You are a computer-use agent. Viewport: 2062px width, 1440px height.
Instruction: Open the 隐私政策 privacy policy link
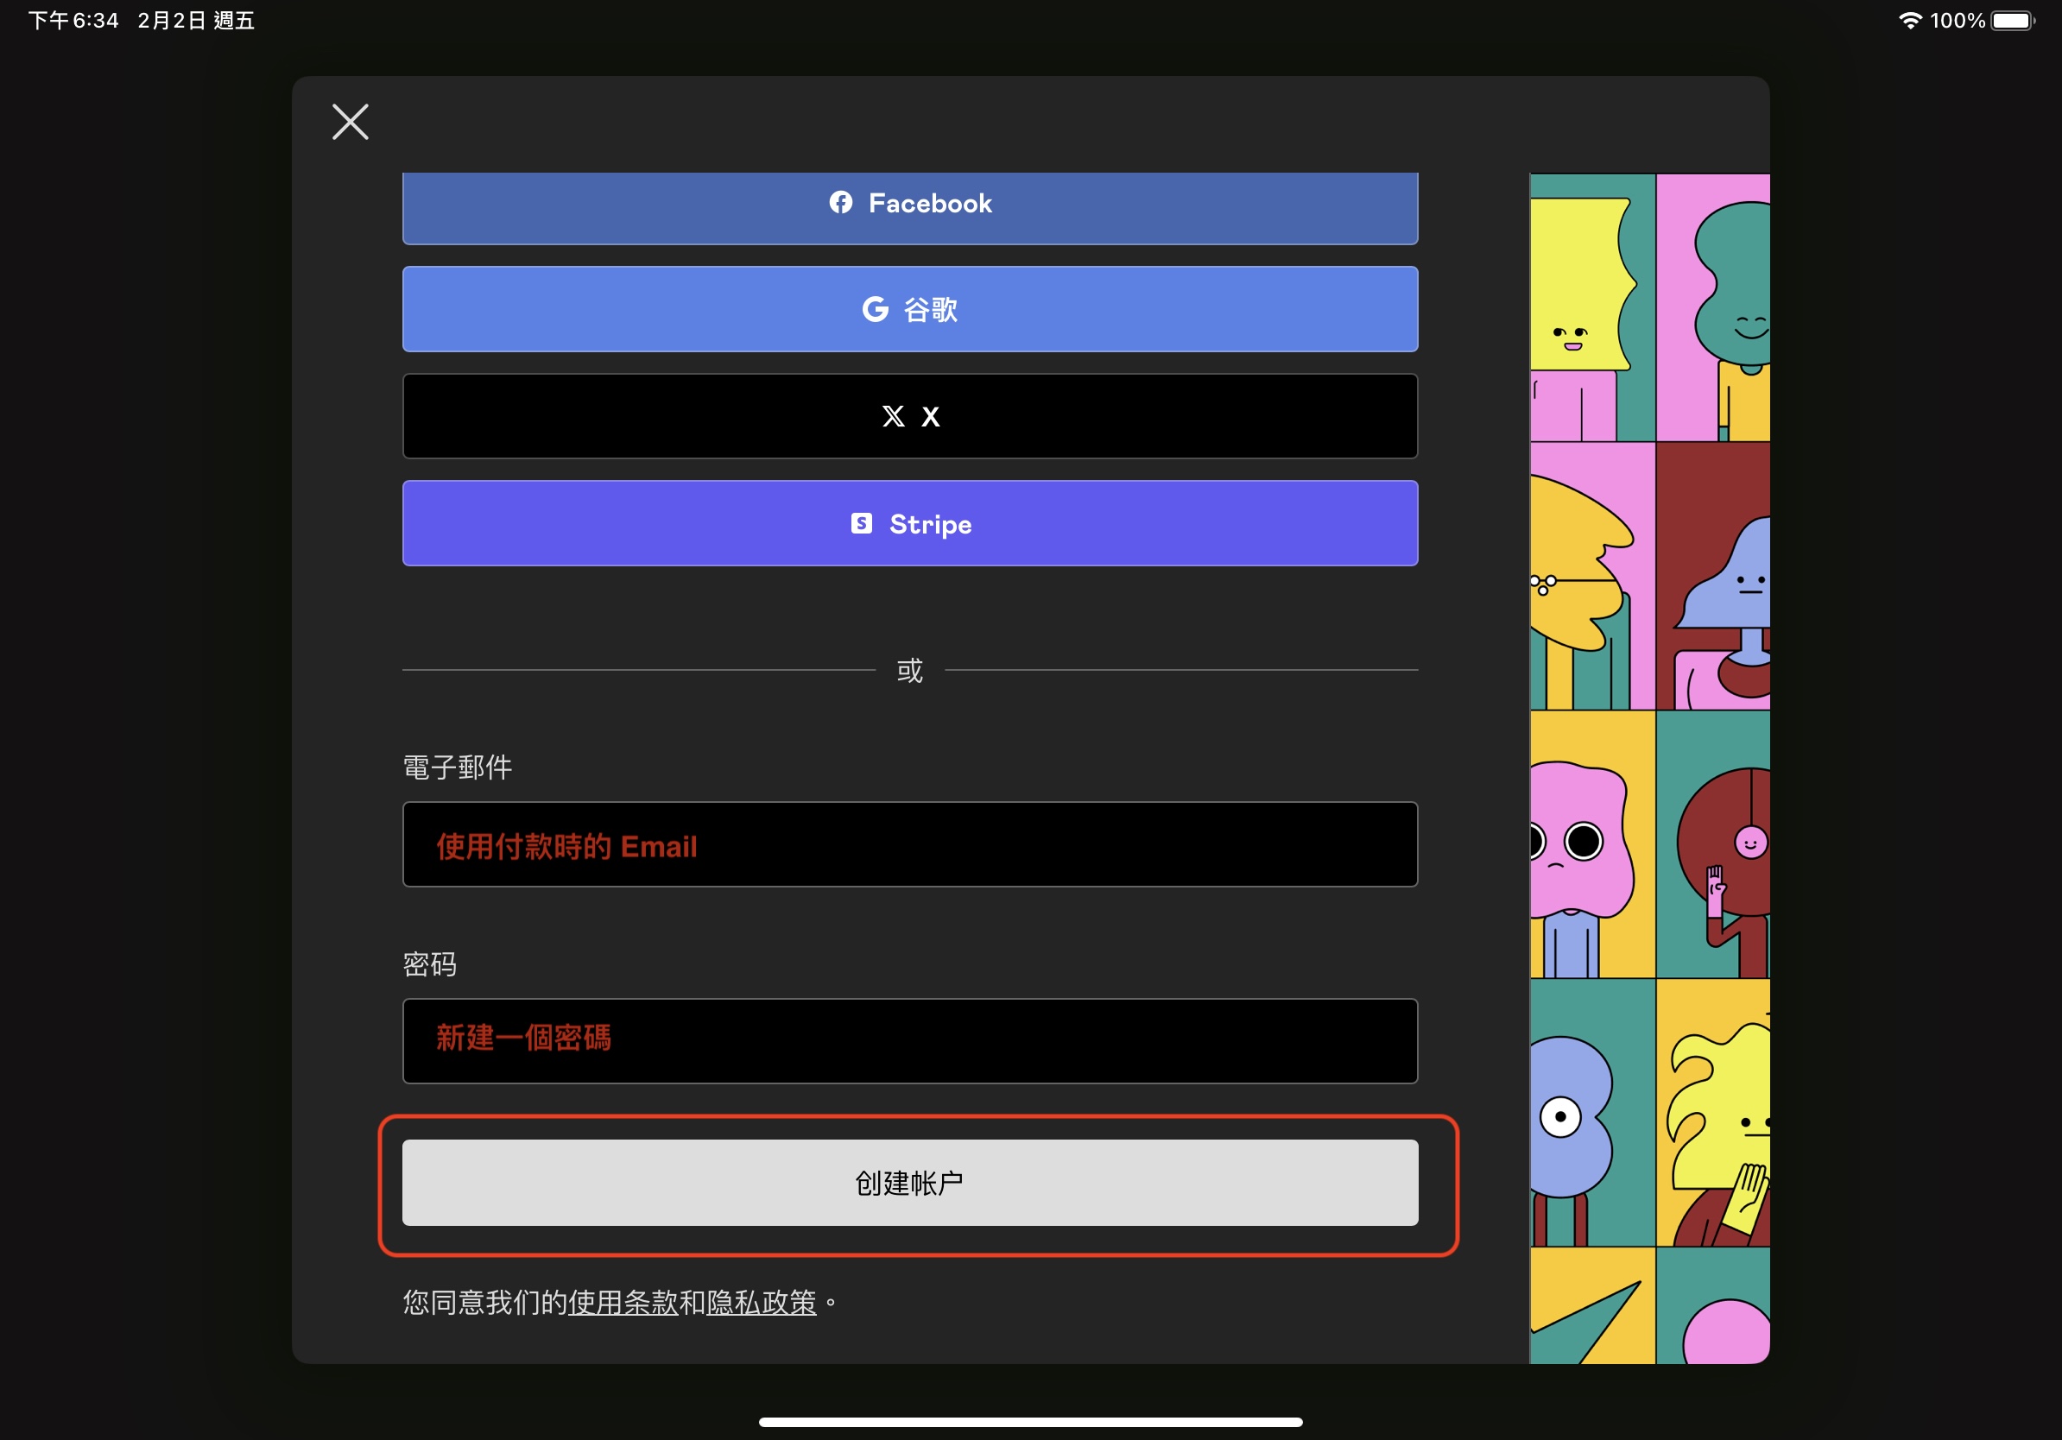(762, 1303)
